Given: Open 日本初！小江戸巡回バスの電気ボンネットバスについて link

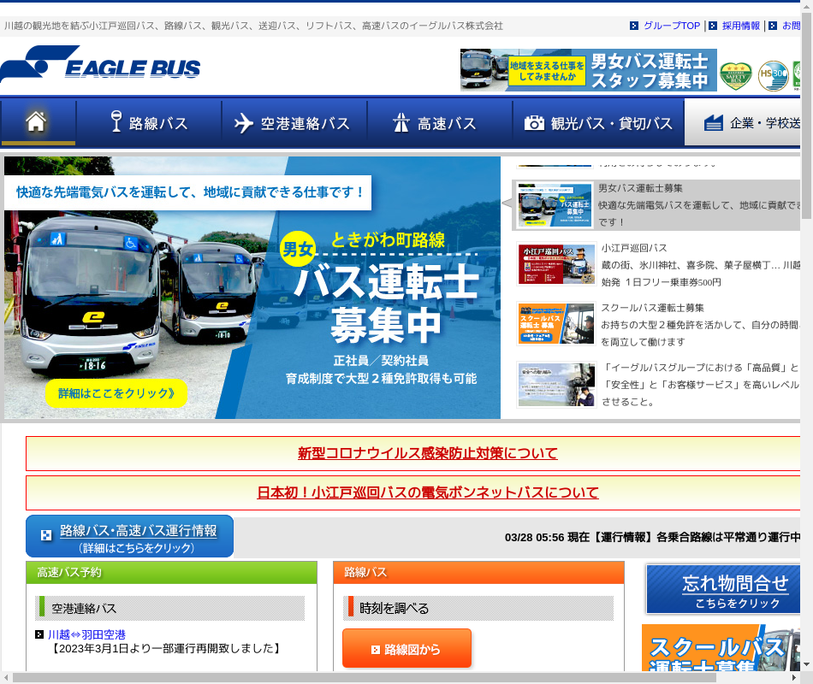Looking at the screenshot, I should 428,492.
